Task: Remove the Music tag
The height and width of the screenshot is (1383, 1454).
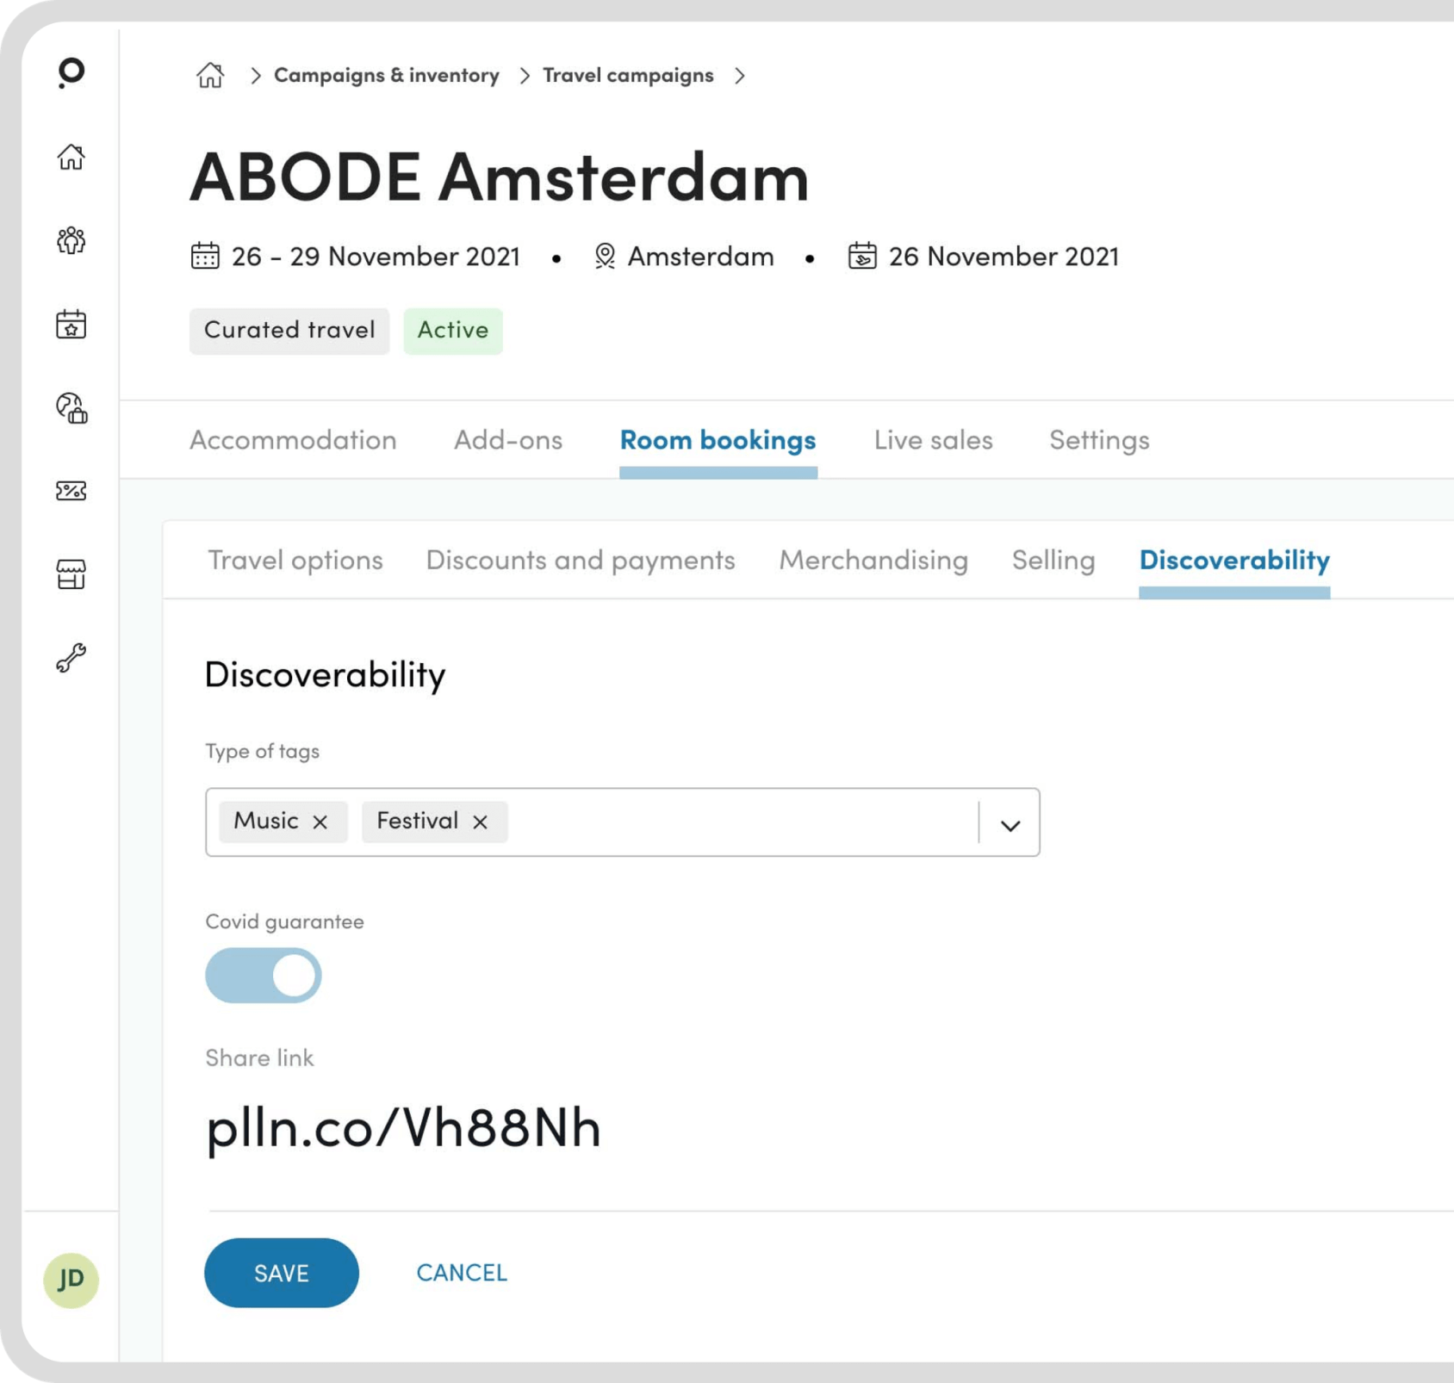Action: tap(320, 822)
